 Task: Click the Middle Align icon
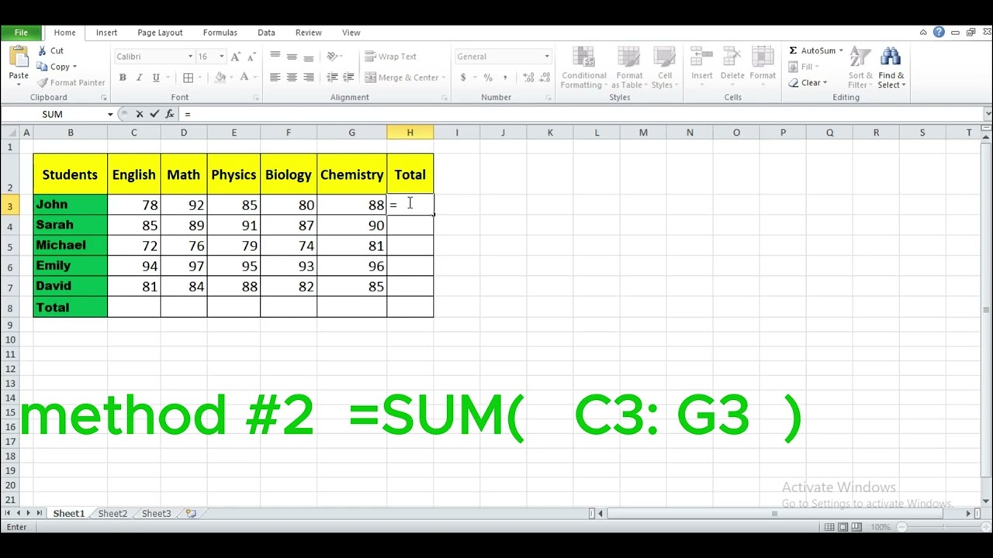pyautogui.click(x=292, y=57)
